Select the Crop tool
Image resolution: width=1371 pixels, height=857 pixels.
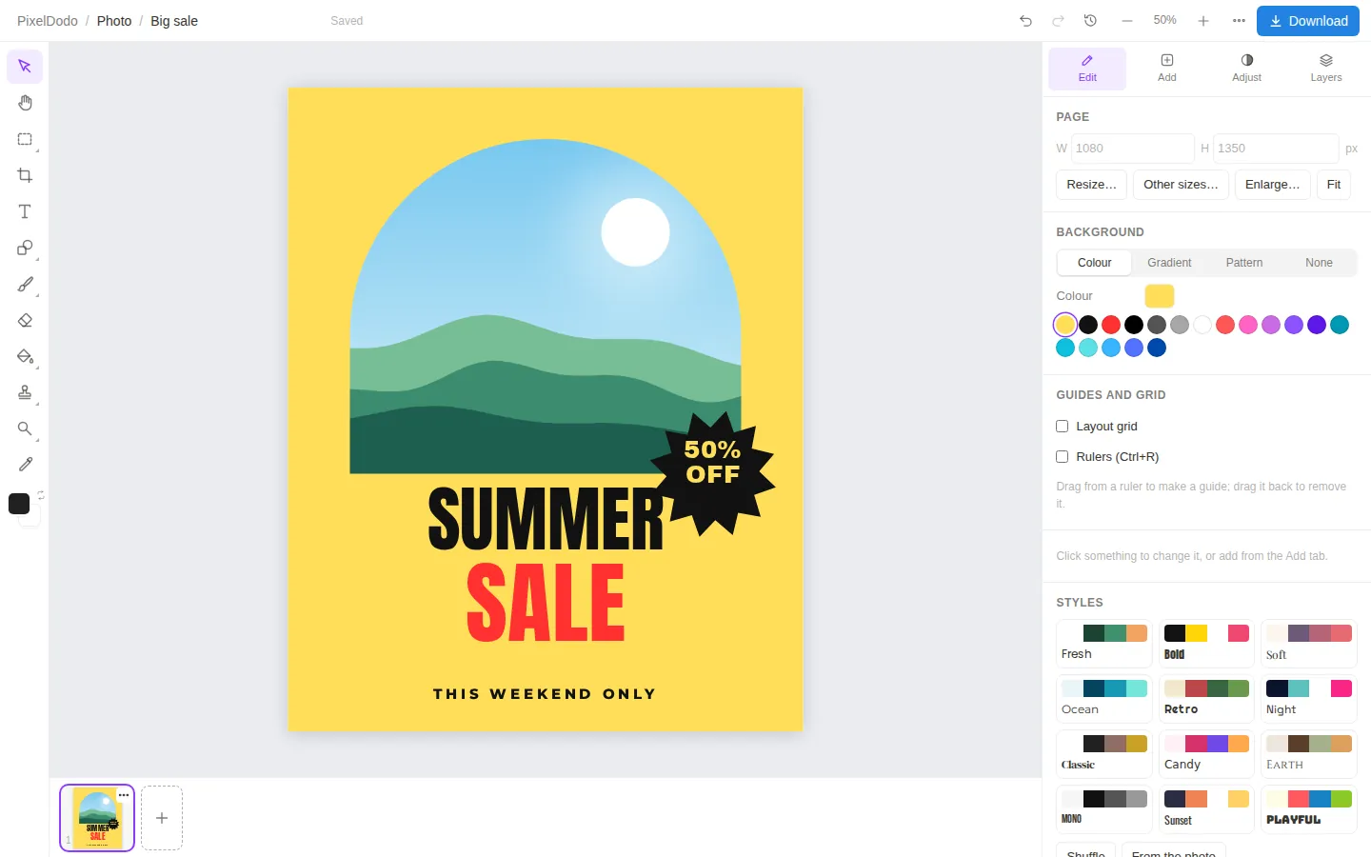point(25,175)
